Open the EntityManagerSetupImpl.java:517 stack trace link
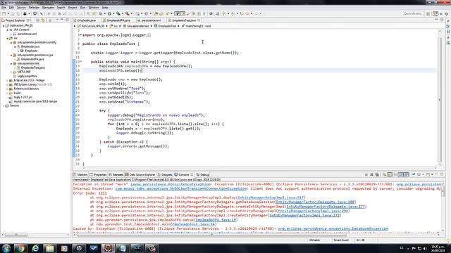The image size is (451, 253). click(271, 197)
